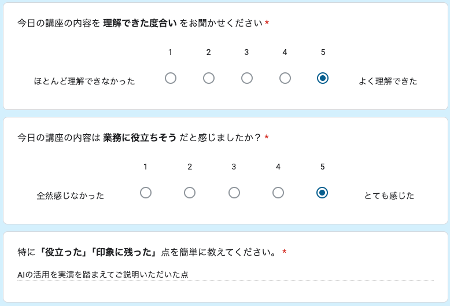Click the ほとんど理解できなかった scale label

pos(84,81)
